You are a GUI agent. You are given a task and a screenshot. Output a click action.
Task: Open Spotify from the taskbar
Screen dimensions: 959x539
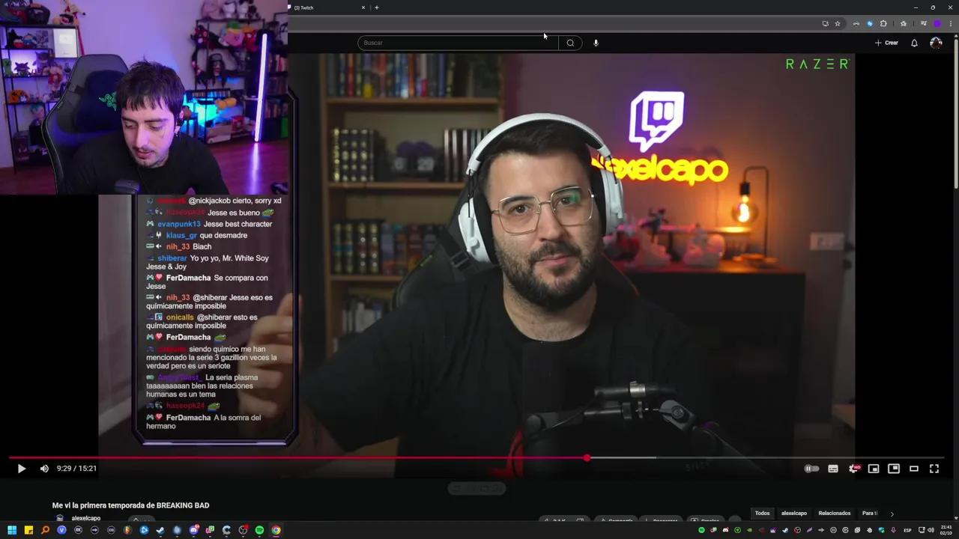pyautogui.click(x=259, y=530)
